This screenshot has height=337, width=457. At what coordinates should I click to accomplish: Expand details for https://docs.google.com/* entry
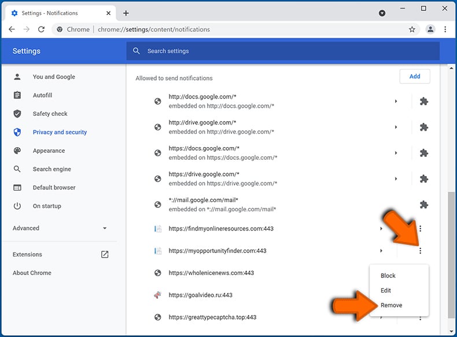tap(396, 153)
